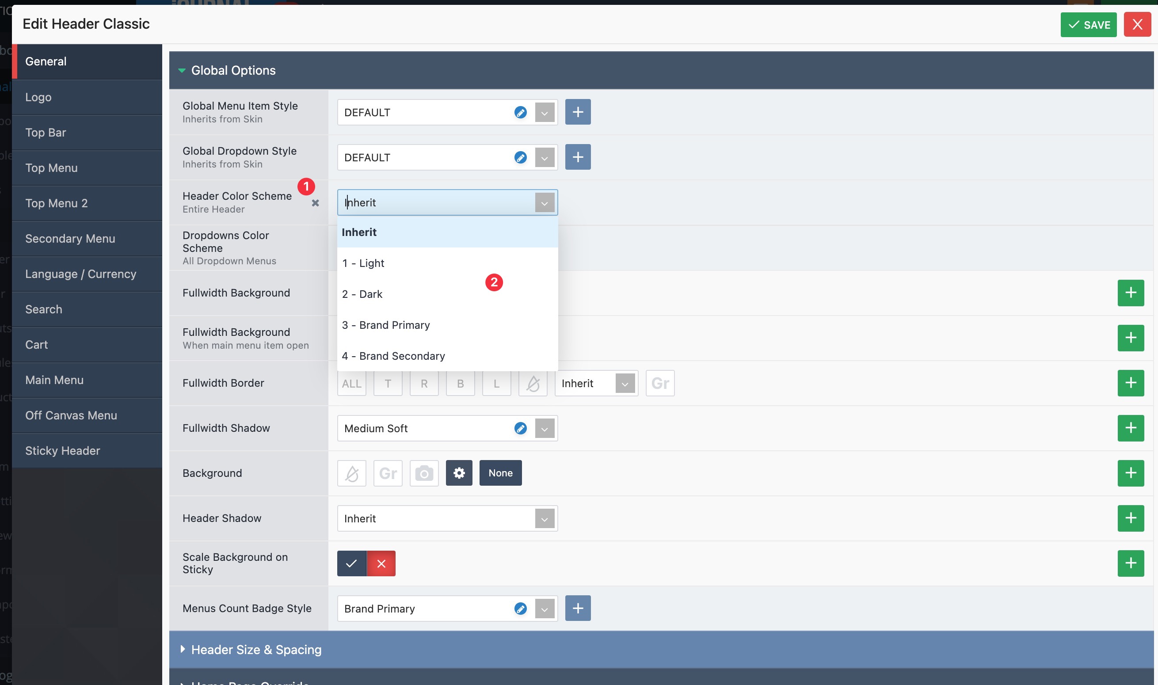Add new Menus Count Badge Style
This screenshot has width=1158, height=685.
[577, 608]
